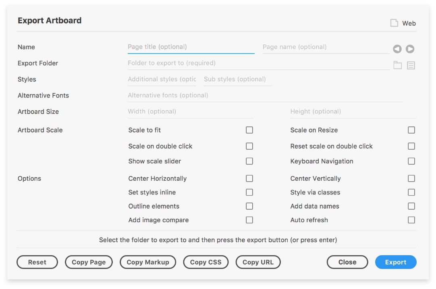Turn on Add image compare
This screenshot has width=436, height=289.
click(249, 220)
